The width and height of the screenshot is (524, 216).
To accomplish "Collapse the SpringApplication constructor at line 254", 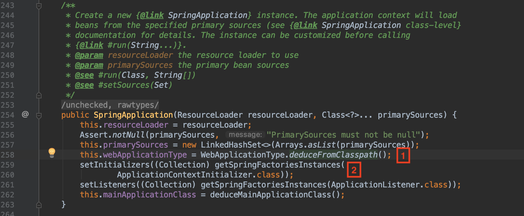I will (39, 115).
